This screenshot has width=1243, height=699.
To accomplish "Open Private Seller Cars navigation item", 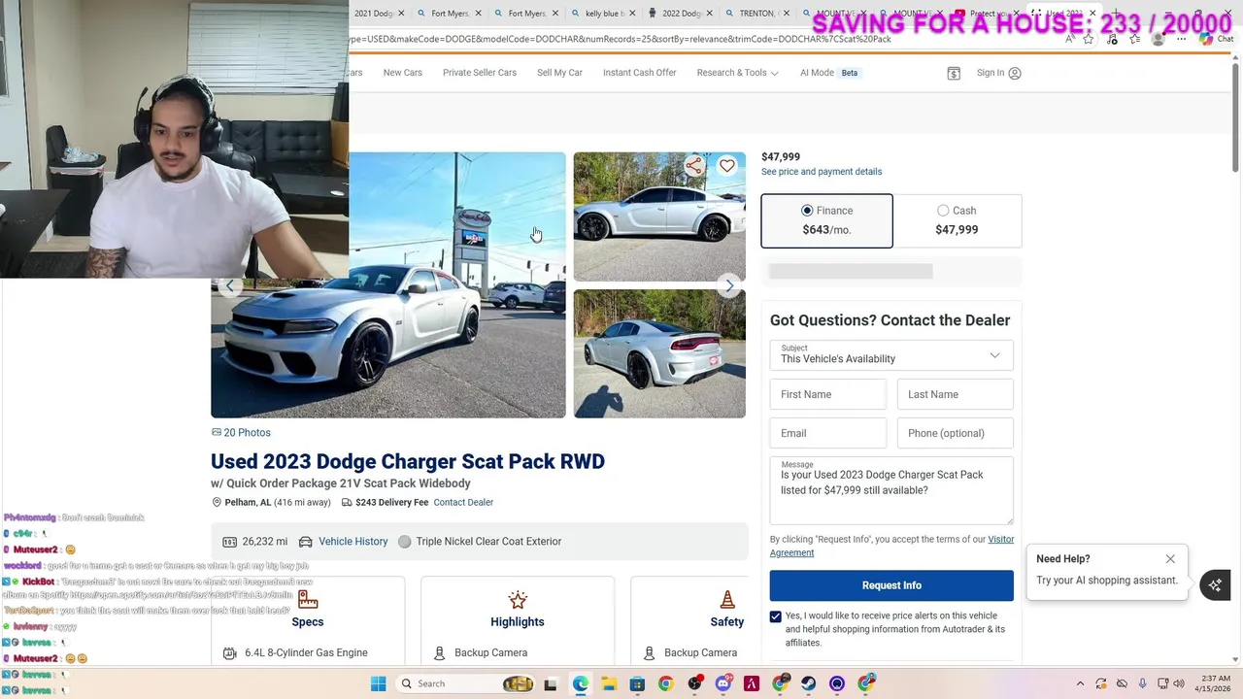I will point(480,73).
